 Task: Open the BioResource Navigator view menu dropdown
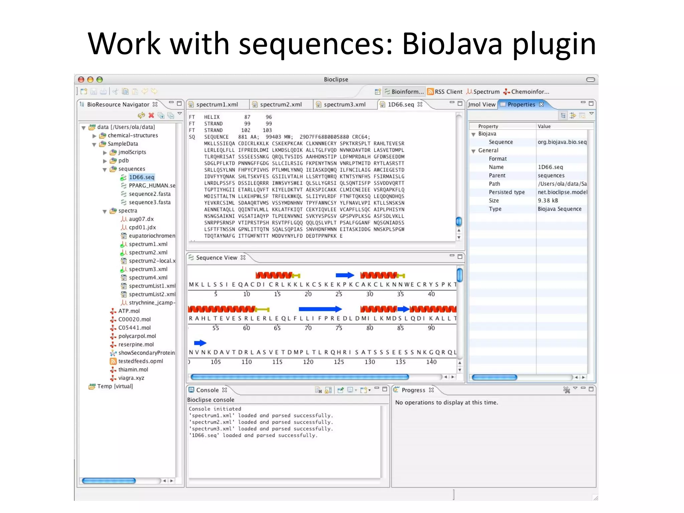tap(180, 114)
